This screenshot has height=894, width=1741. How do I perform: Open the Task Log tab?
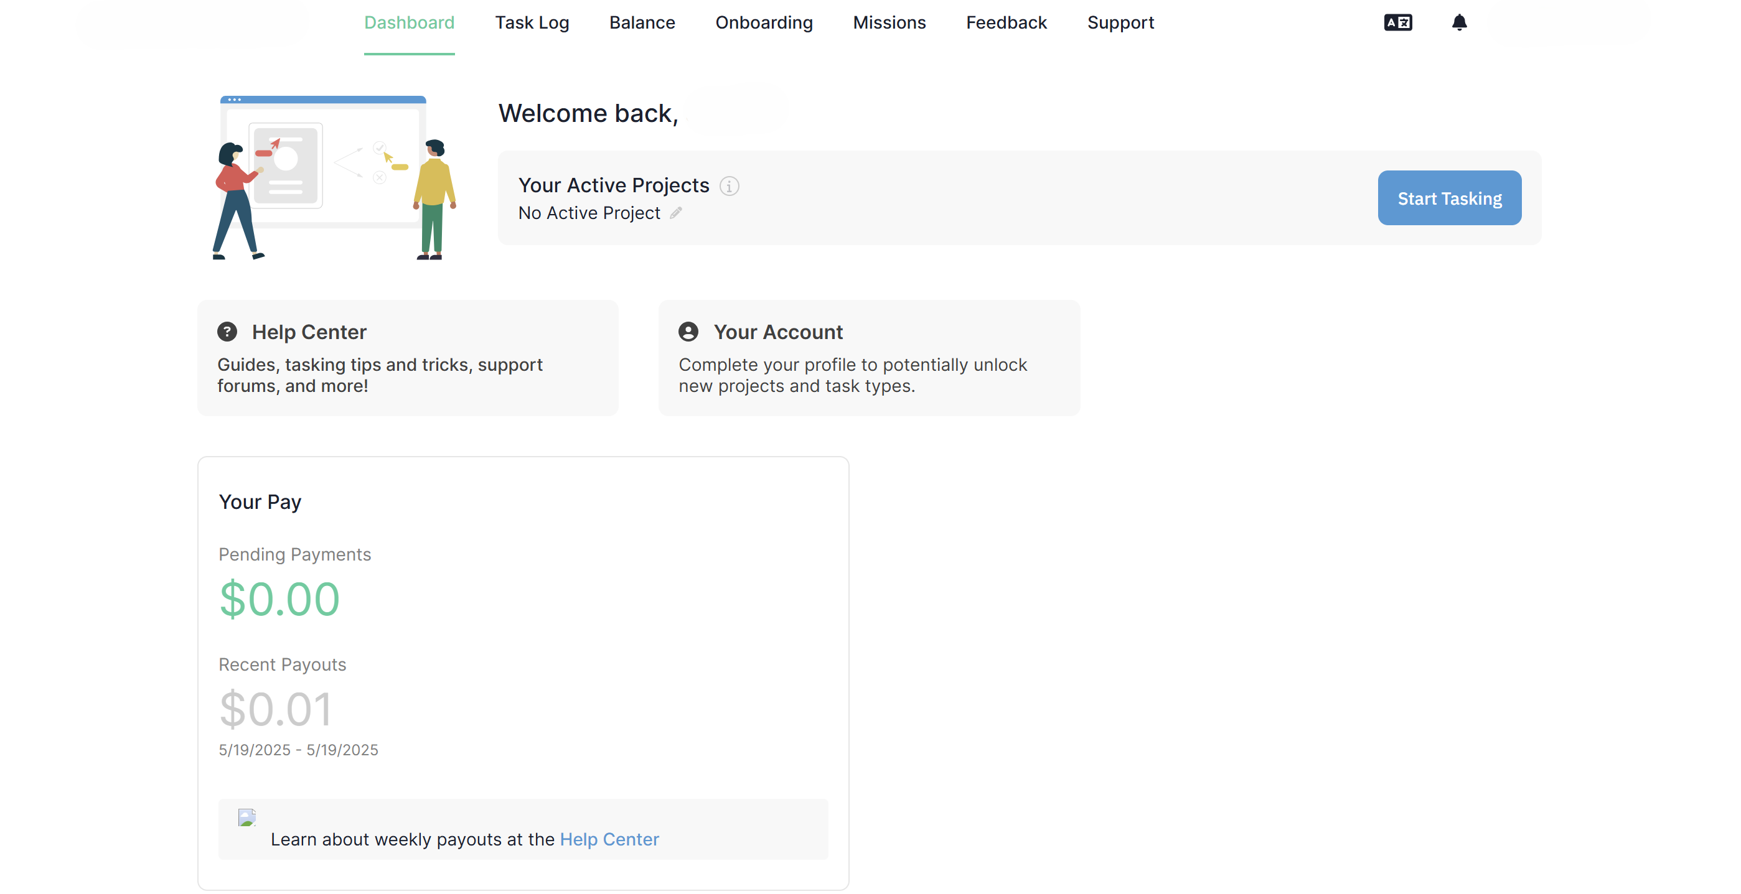[532, 22]
